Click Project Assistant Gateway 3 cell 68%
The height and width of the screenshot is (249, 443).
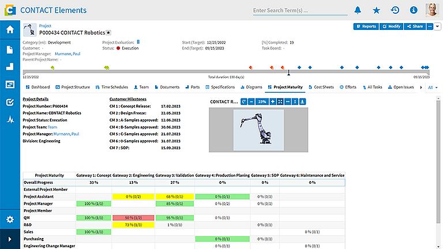[175, 197]
